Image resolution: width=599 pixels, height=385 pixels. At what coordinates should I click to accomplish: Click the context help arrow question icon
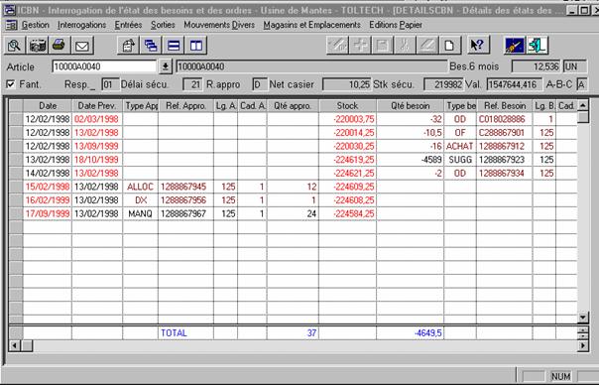point(478,46)
